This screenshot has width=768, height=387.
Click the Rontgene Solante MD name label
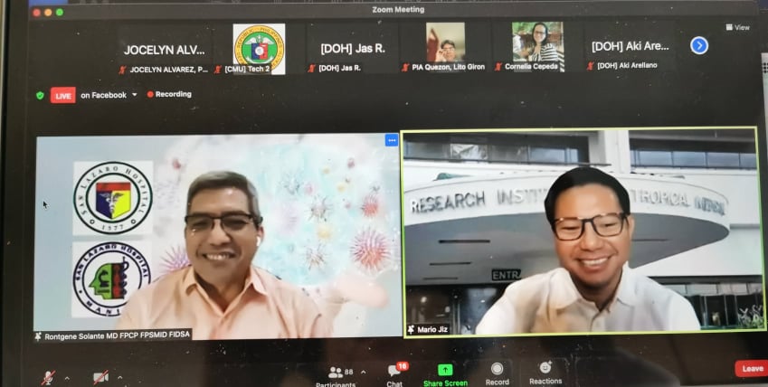pyautogui.click(x=112, y=336)
